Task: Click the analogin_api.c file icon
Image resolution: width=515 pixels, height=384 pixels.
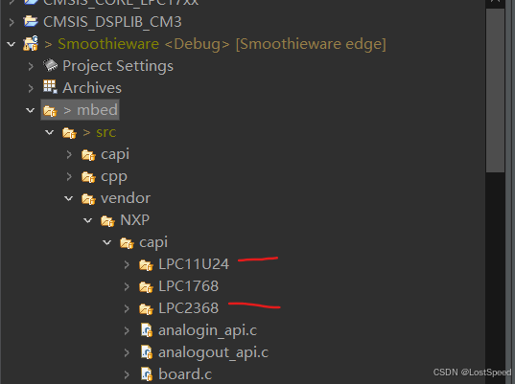Action: 147,330
